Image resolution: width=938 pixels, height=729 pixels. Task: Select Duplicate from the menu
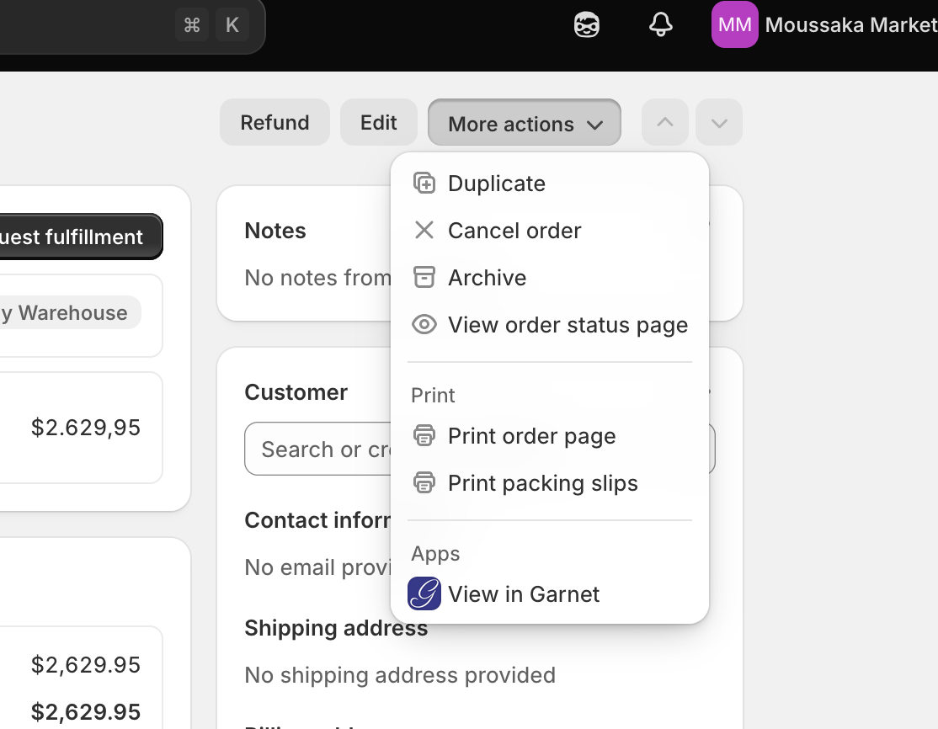click(x=549, y=183)
